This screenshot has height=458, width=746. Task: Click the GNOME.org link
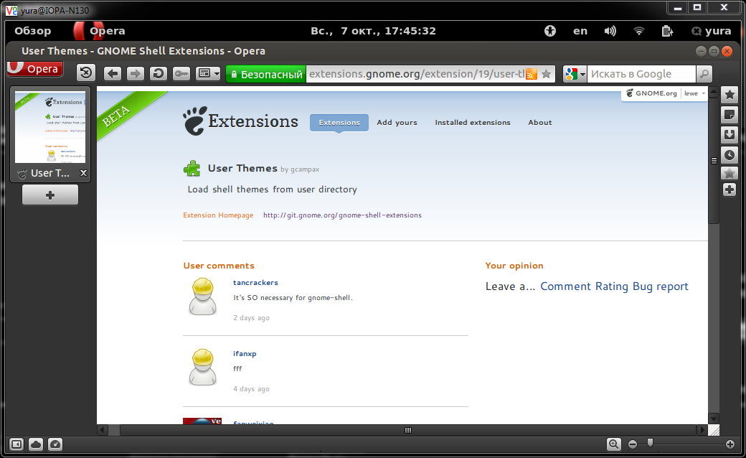click(x=651, y=93)
